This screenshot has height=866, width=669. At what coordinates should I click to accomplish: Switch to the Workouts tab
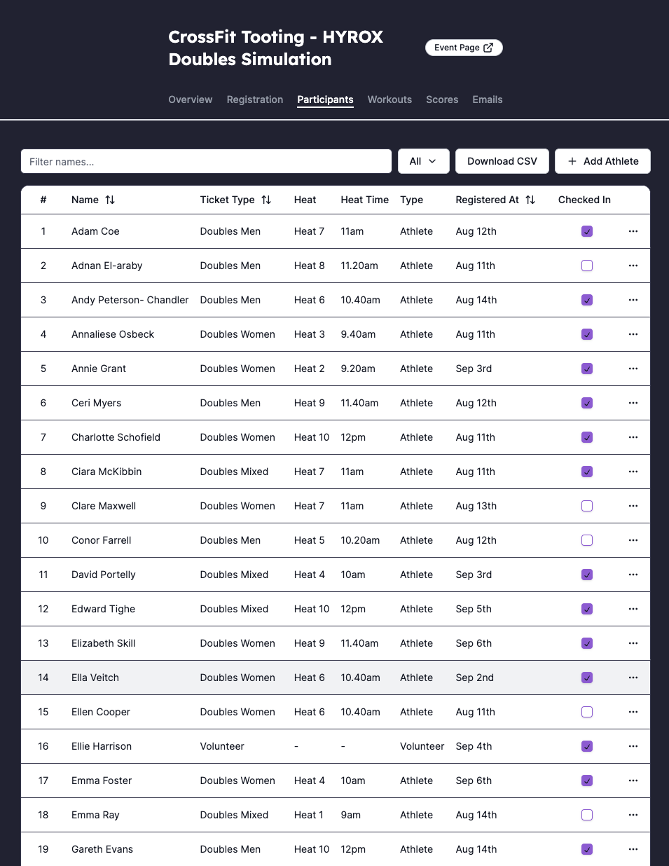[389, 99]
